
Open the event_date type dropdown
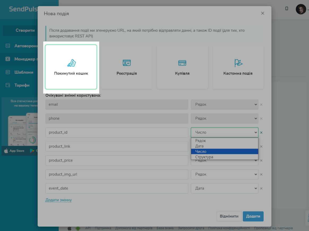click(224, 188)
